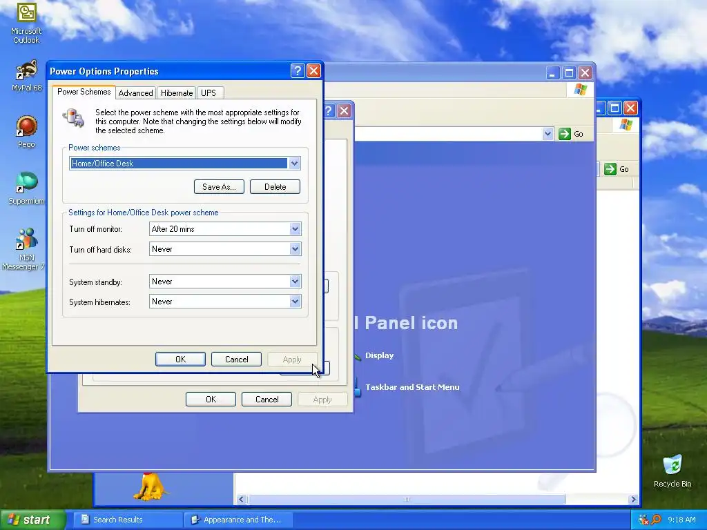Expand the Power schemes combo box
This screenshot has height=530, width=707.
tap(294, 163)
